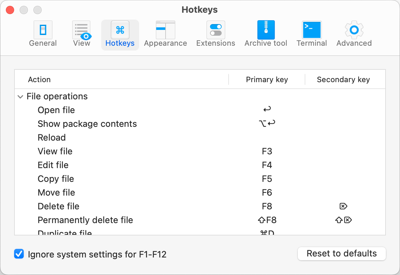Select the Move file action
Viewport: 400px width, 275px height.
tap(56, 192)
